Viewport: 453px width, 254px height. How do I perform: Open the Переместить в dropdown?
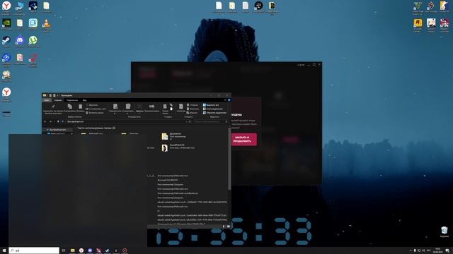115,109
